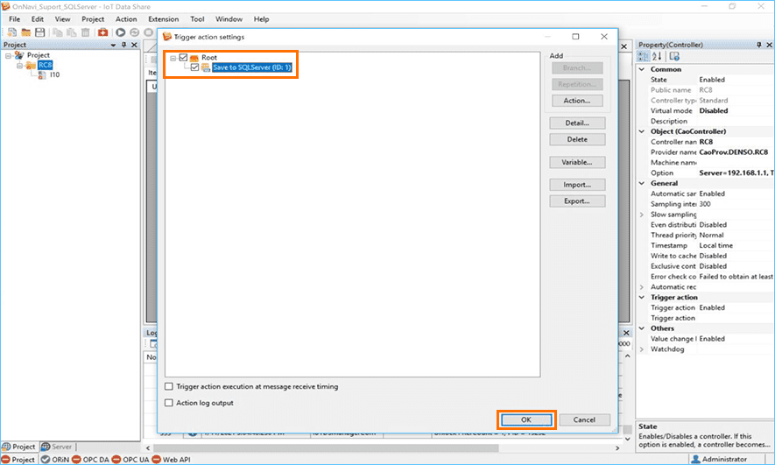Open the Project panel dropdown arrow
Image resolution: width=775 pixels, height=465 pixels.
tap(113, 45)
